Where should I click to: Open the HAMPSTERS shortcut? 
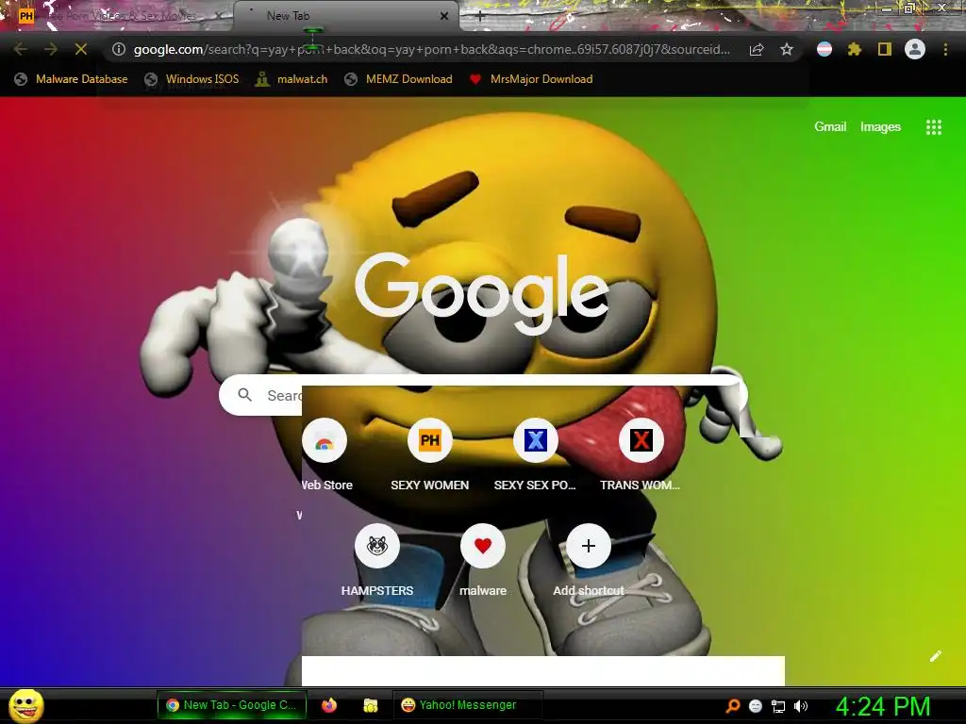(x=377, y=559)
